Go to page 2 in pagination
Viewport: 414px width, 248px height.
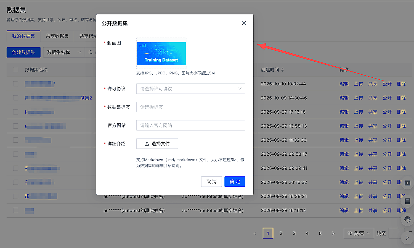281,233
